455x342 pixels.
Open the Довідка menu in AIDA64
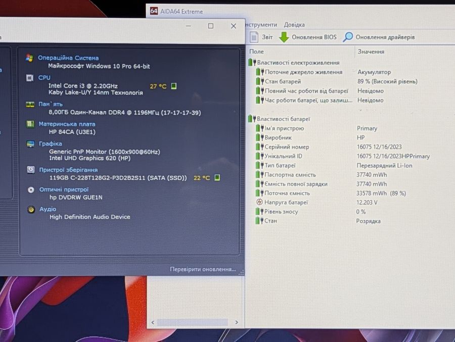[294, 25]
